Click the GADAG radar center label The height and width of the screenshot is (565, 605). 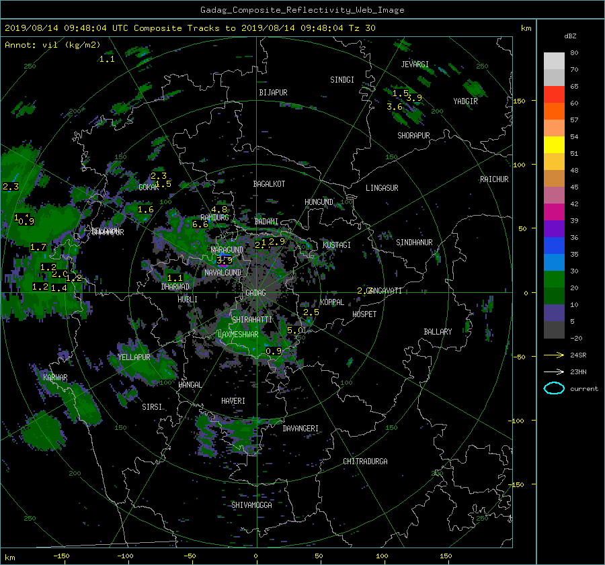[255, 293]
